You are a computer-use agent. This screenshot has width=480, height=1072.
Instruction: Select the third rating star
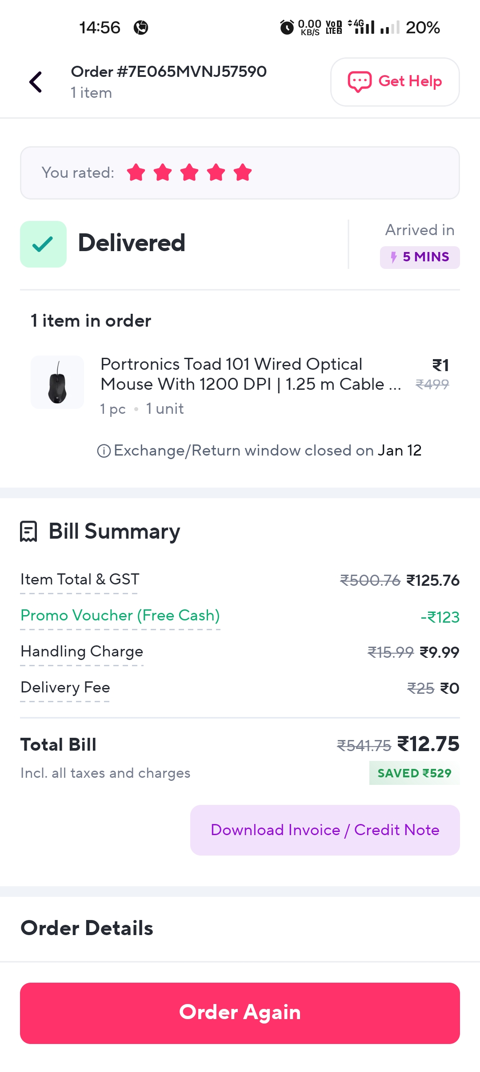click(x=189, y=173)
